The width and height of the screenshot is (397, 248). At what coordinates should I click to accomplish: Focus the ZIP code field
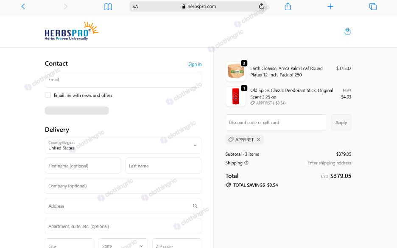pos(177,243)
